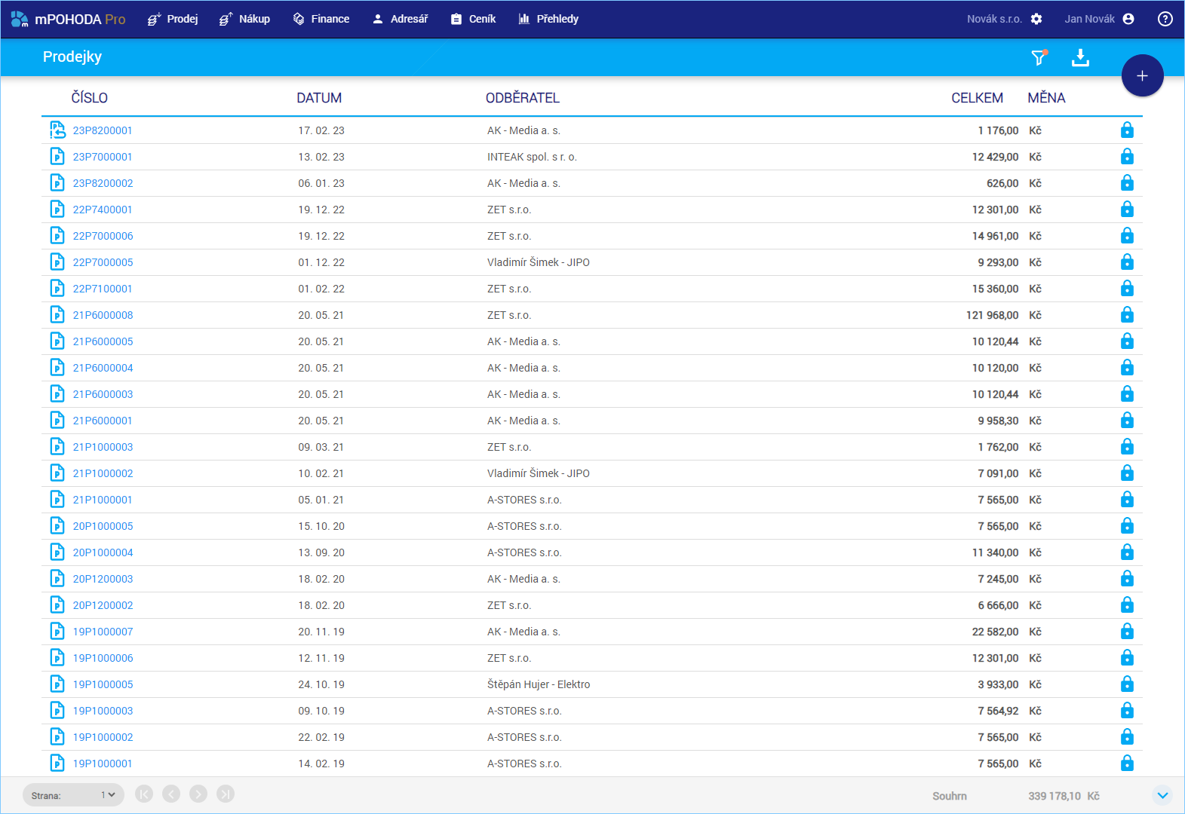Select date 24. 10. 19 cell
This screenshot has width=1185, height=814.
[321, 684]
